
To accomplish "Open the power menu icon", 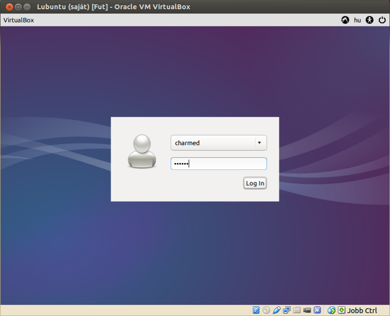I will click(x=382, y=20).
